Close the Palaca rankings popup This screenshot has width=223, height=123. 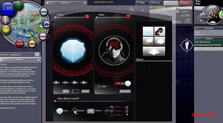pyautogui.click(x=177, y=9)
